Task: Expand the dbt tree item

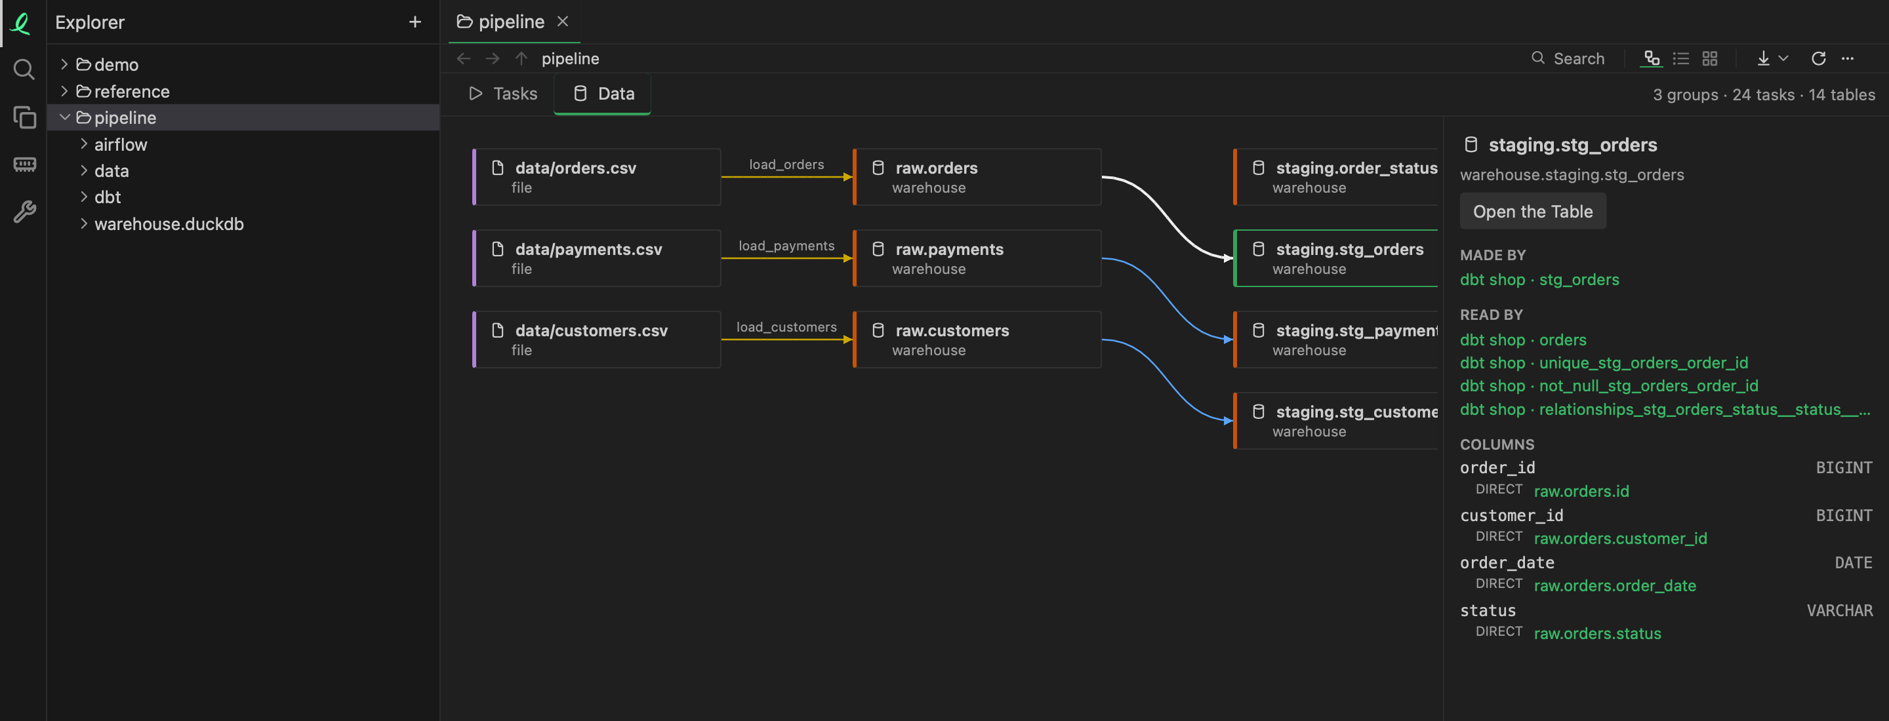Action: [x=83, y=197]
